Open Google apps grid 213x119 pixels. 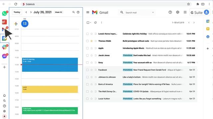tap(185, 12)
